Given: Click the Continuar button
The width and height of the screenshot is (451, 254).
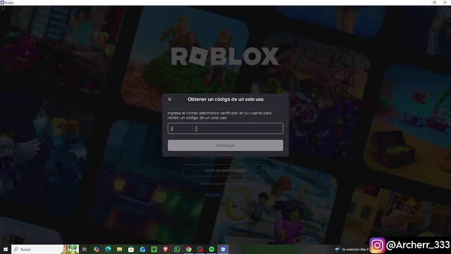Looking at the screenshot, I should [225, 145].
